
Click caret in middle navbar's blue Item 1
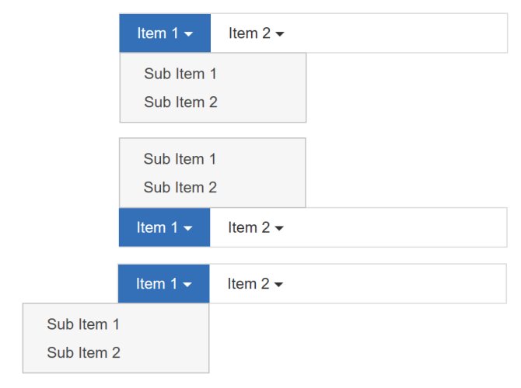click(187, 228)
